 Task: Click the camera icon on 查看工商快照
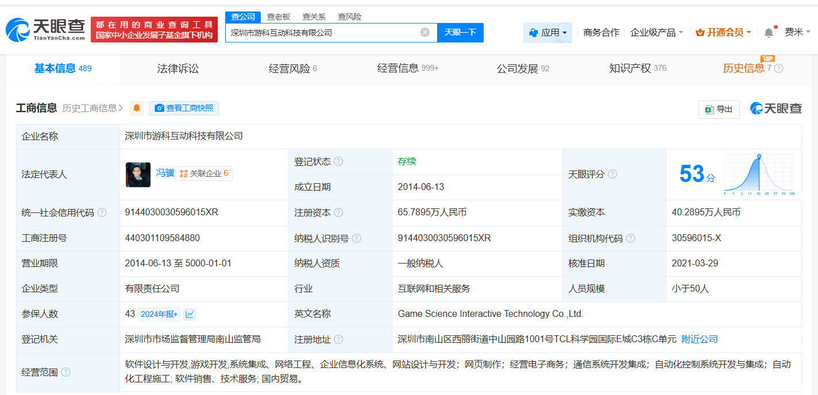(159, 108)
